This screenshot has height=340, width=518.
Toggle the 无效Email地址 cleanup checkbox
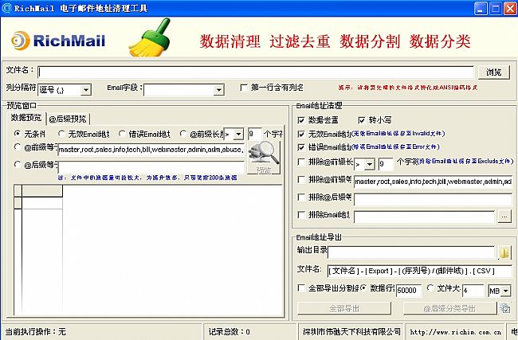tap(301, 134)
